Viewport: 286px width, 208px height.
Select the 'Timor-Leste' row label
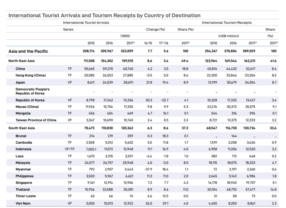click(26, 196)
